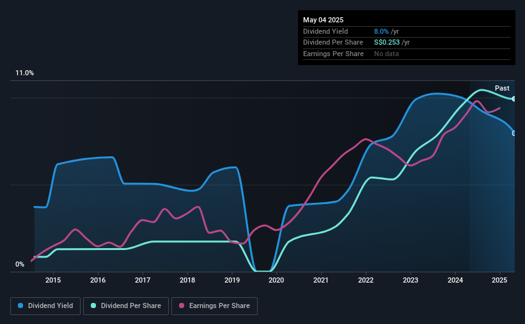This screenshot has height=324, width=525.
Task: Click the S$0.253 dividend per share value
Action: pyautogui.click(x=387, y=43)
